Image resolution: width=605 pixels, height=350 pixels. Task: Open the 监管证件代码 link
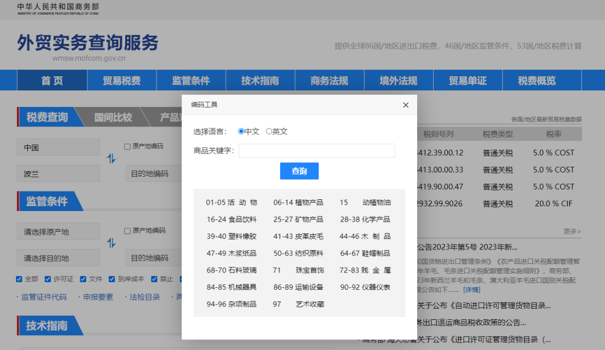coord(44,297)
